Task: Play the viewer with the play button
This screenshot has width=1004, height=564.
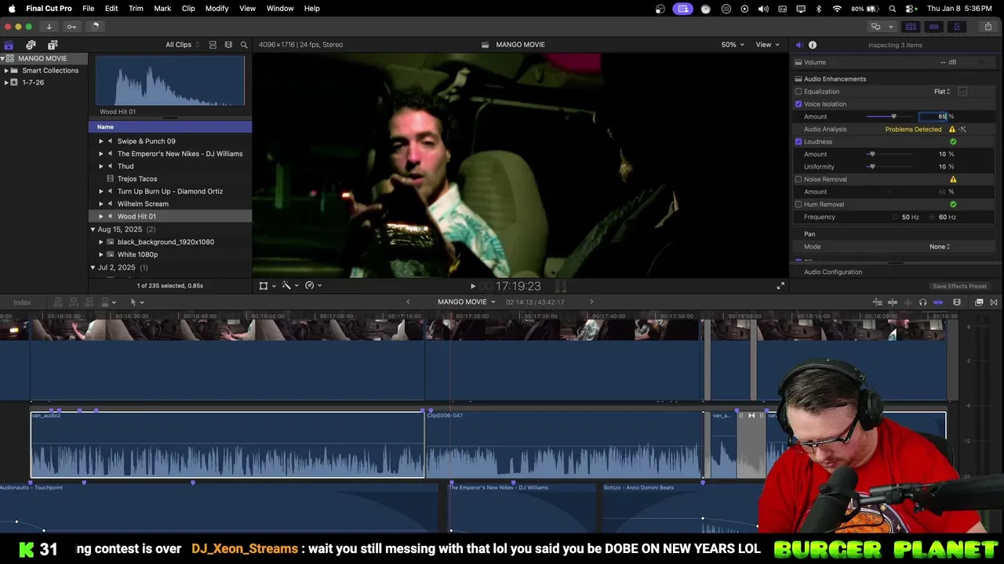Action: tap(472, 287)
